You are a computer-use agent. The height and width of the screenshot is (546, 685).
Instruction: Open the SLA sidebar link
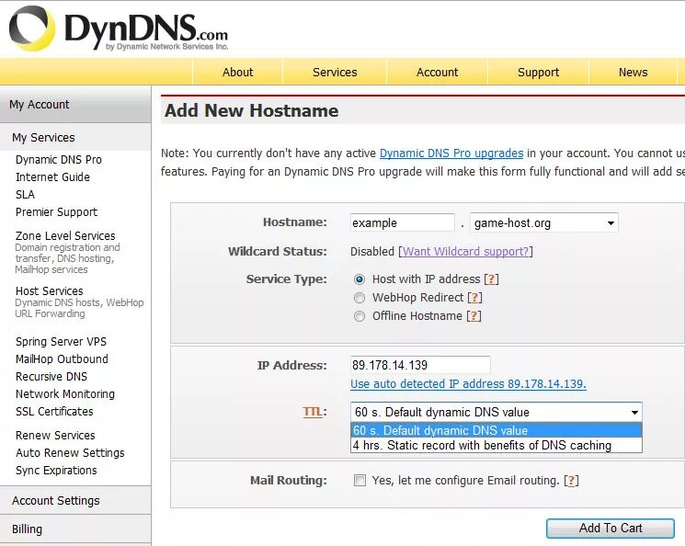coord(25,194)
